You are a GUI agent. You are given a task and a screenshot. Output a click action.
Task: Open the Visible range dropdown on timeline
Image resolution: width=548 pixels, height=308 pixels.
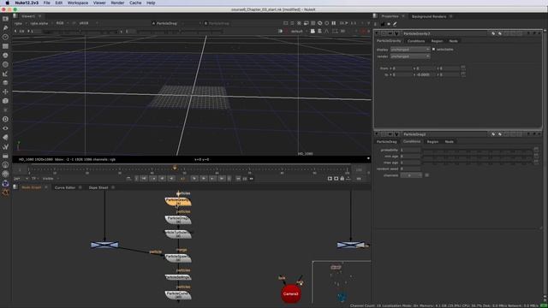(51, 179)
